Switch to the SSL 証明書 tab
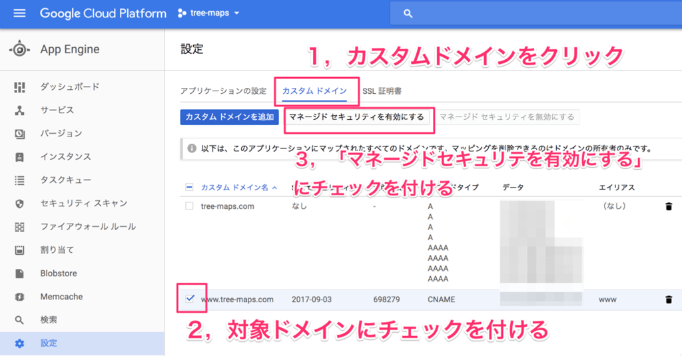The width and height of the screenshot is (682, 356). (x=382, y=91)
